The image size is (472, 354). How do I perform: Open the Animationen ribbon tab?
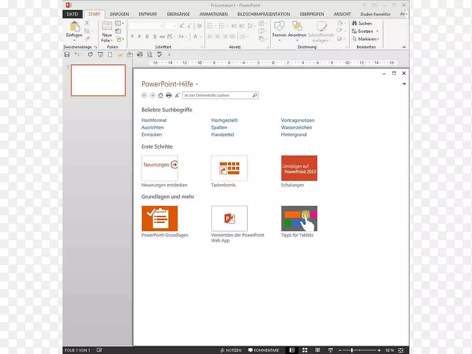coord(214,14)
